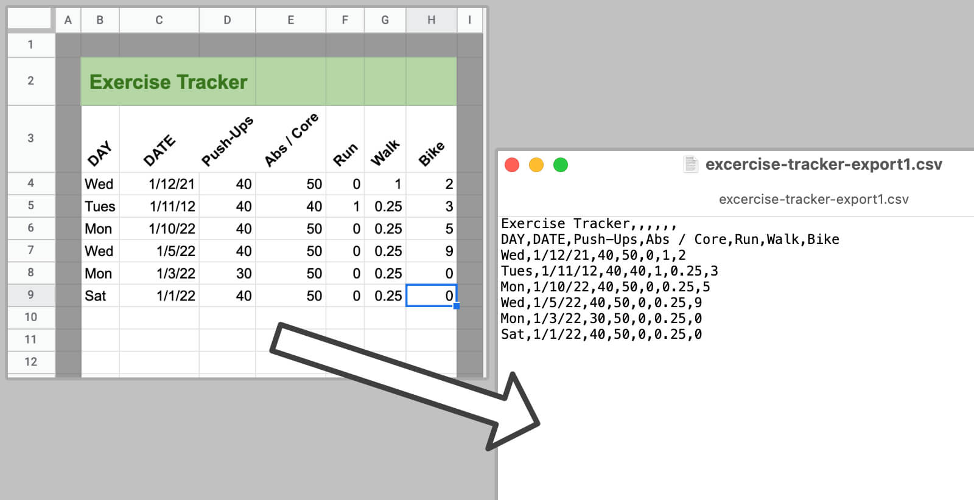Select the Bike value '9' in row 7
974x500 pixels.
(432, 251)
